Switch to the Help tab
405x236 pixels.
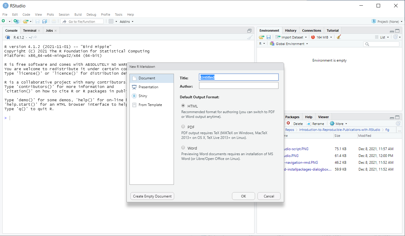pyautogui.click(x=309, y=117)
